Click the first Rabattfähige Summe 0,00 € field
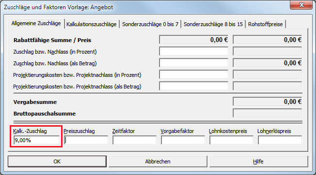Screen dimensions: 316x175 (194, 40)
